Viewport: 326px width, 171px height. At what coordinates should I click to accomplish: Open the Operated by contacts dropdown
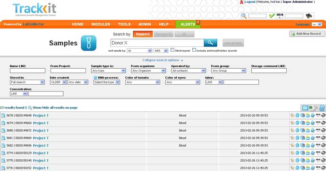click(189, 71)
